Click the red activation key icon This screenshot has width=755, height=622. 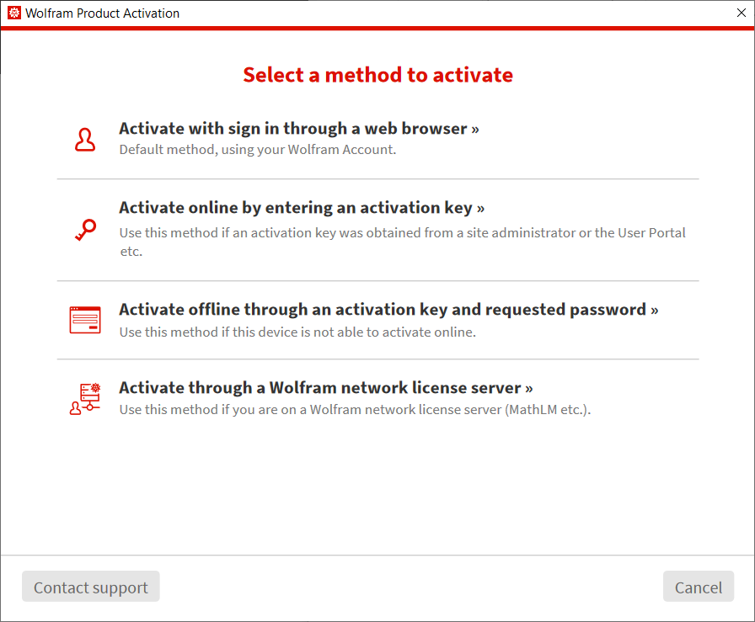coord(86,230)
